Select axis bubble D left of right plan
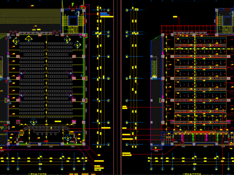 click(x=127, y=78)
